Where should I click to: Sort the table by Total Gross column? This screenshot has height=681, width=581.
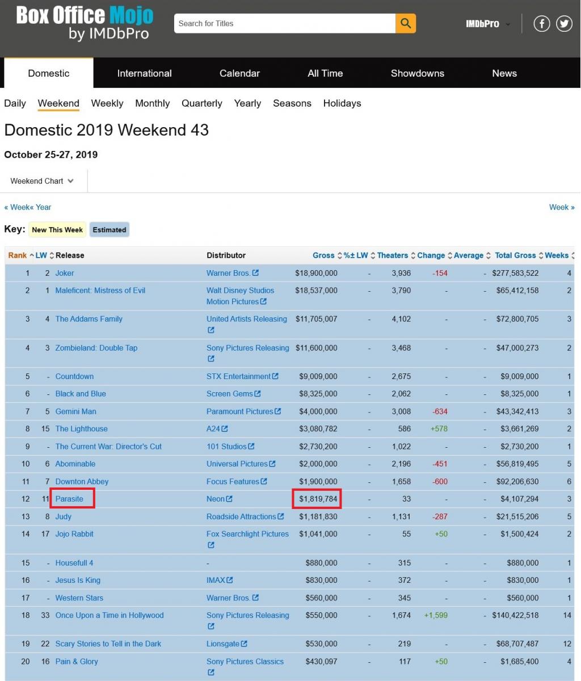[519, 255]
